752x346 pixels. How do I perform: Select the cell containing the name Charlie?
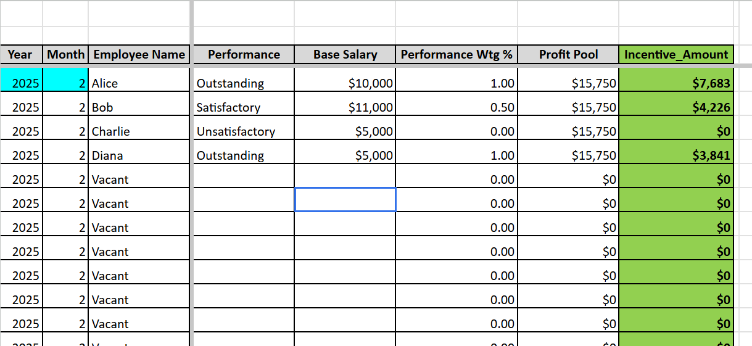[139, 131]
